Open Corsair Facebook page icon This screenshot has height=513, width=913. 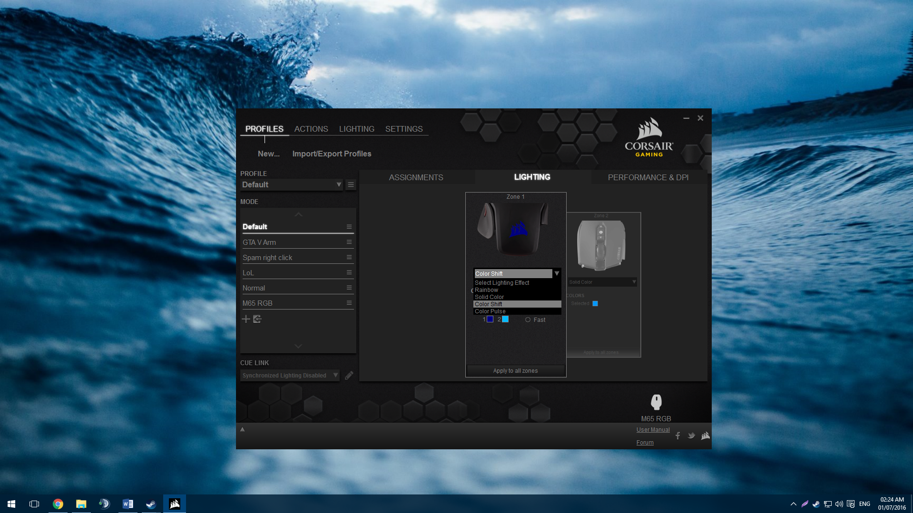point(677,436)
